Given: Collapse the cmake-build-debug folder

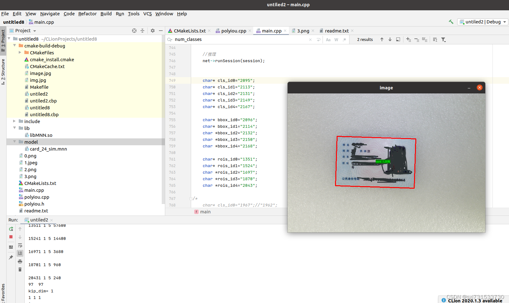Looking at the screenshot, I should click(x=14, y=46).
